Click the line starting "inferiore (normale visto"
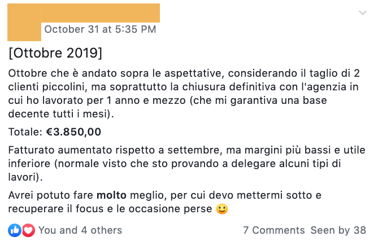Viewport: 374px width, 245px height. pos(175,164)
